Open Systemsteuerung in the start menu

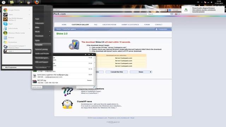[41, 49]
